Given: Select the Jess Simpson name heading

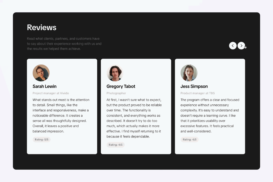Looking at the screenshot, I should click(194, 86).
